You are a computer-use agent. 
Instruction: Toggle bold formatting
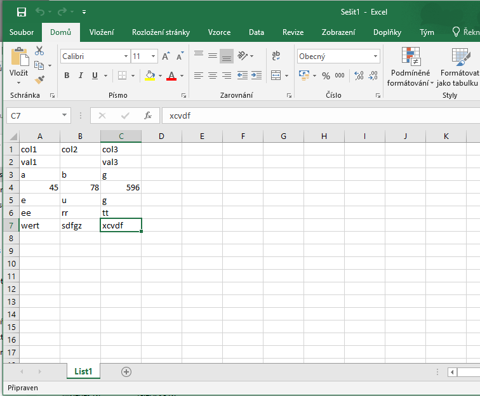67,76
